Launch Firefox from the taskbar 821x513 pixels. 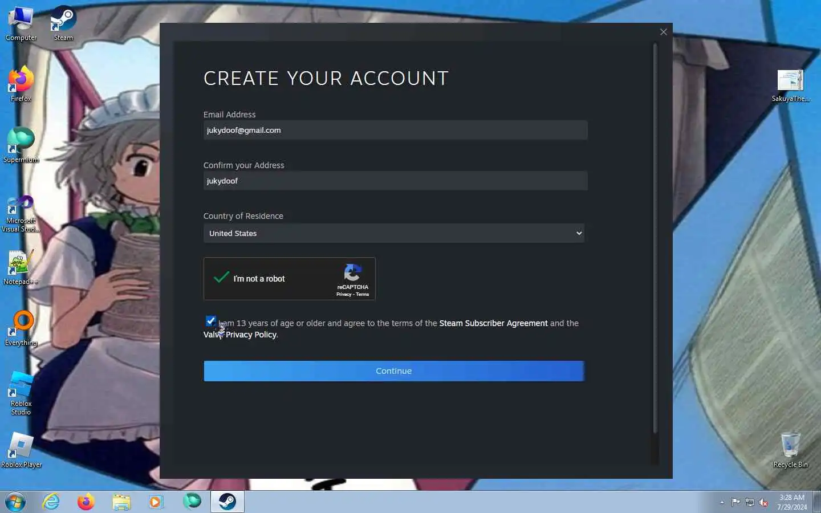pos(86,502)
